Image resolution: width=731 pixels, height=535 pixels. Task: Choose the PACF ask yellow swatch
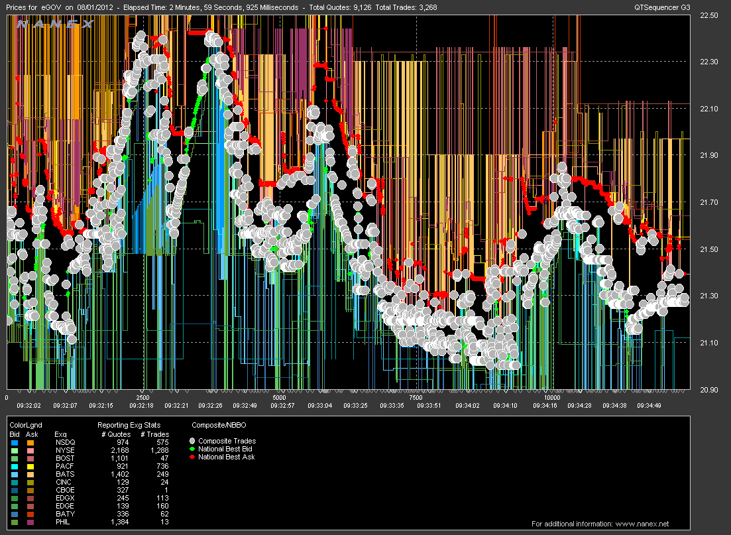tap(30, 467)
